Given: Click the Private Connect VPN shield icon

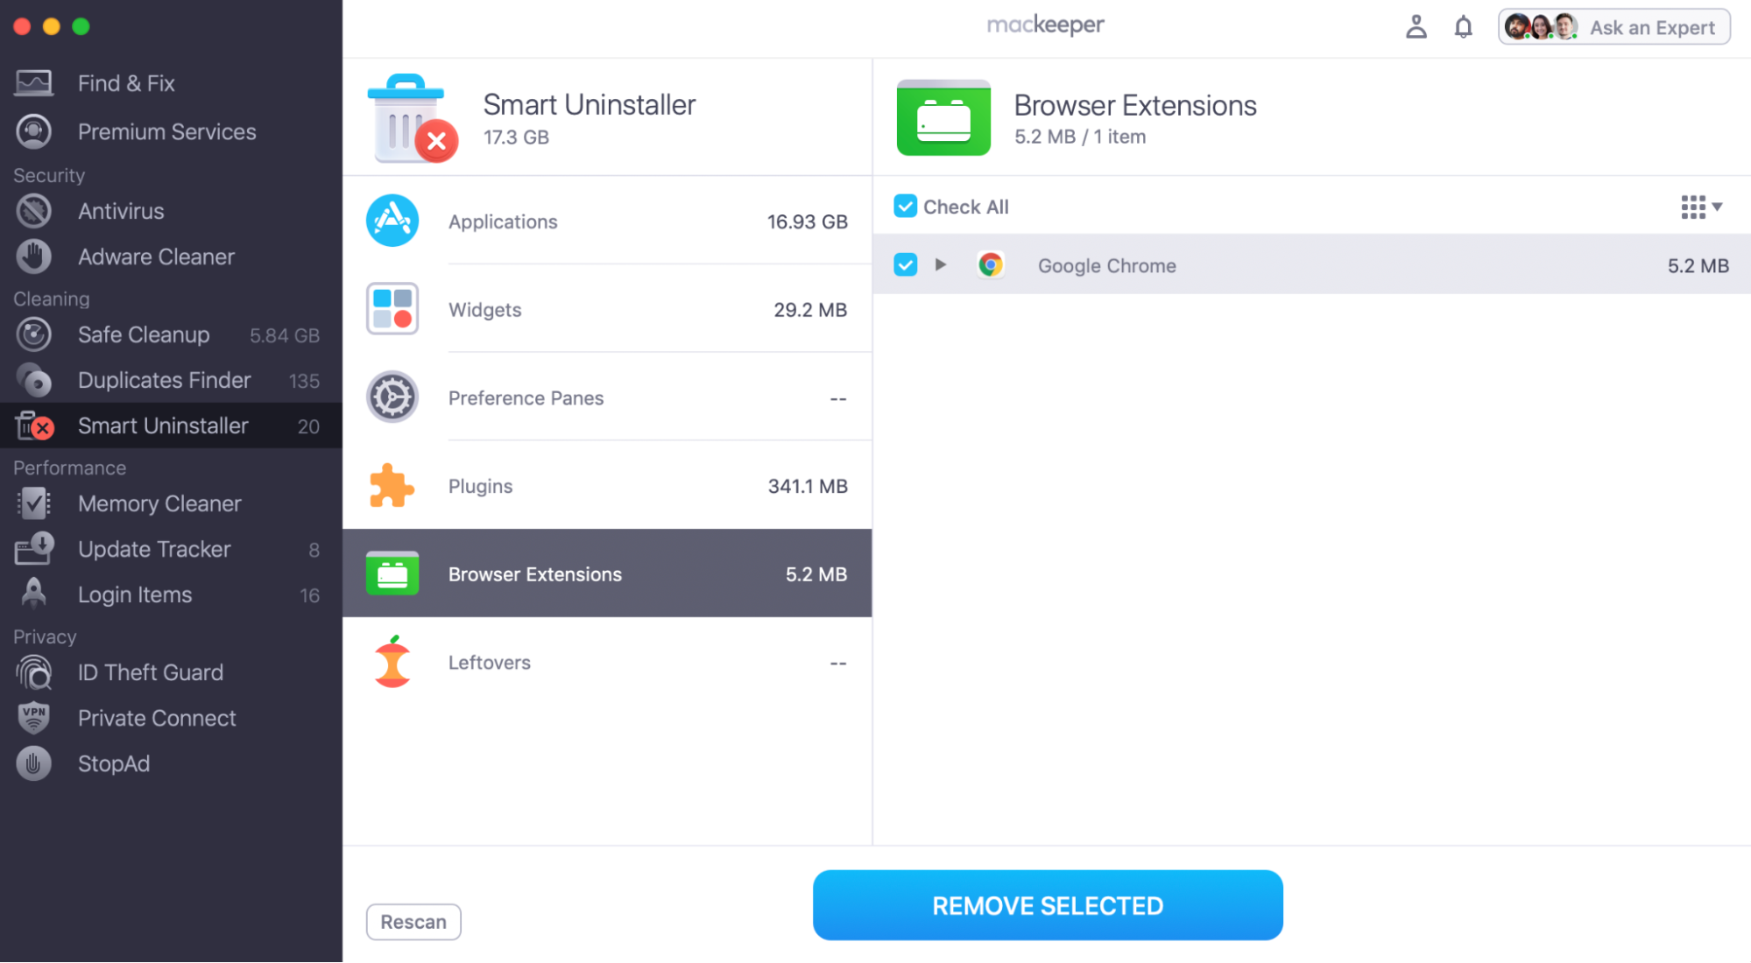Looking at the screenshot, I should point(34,718).
